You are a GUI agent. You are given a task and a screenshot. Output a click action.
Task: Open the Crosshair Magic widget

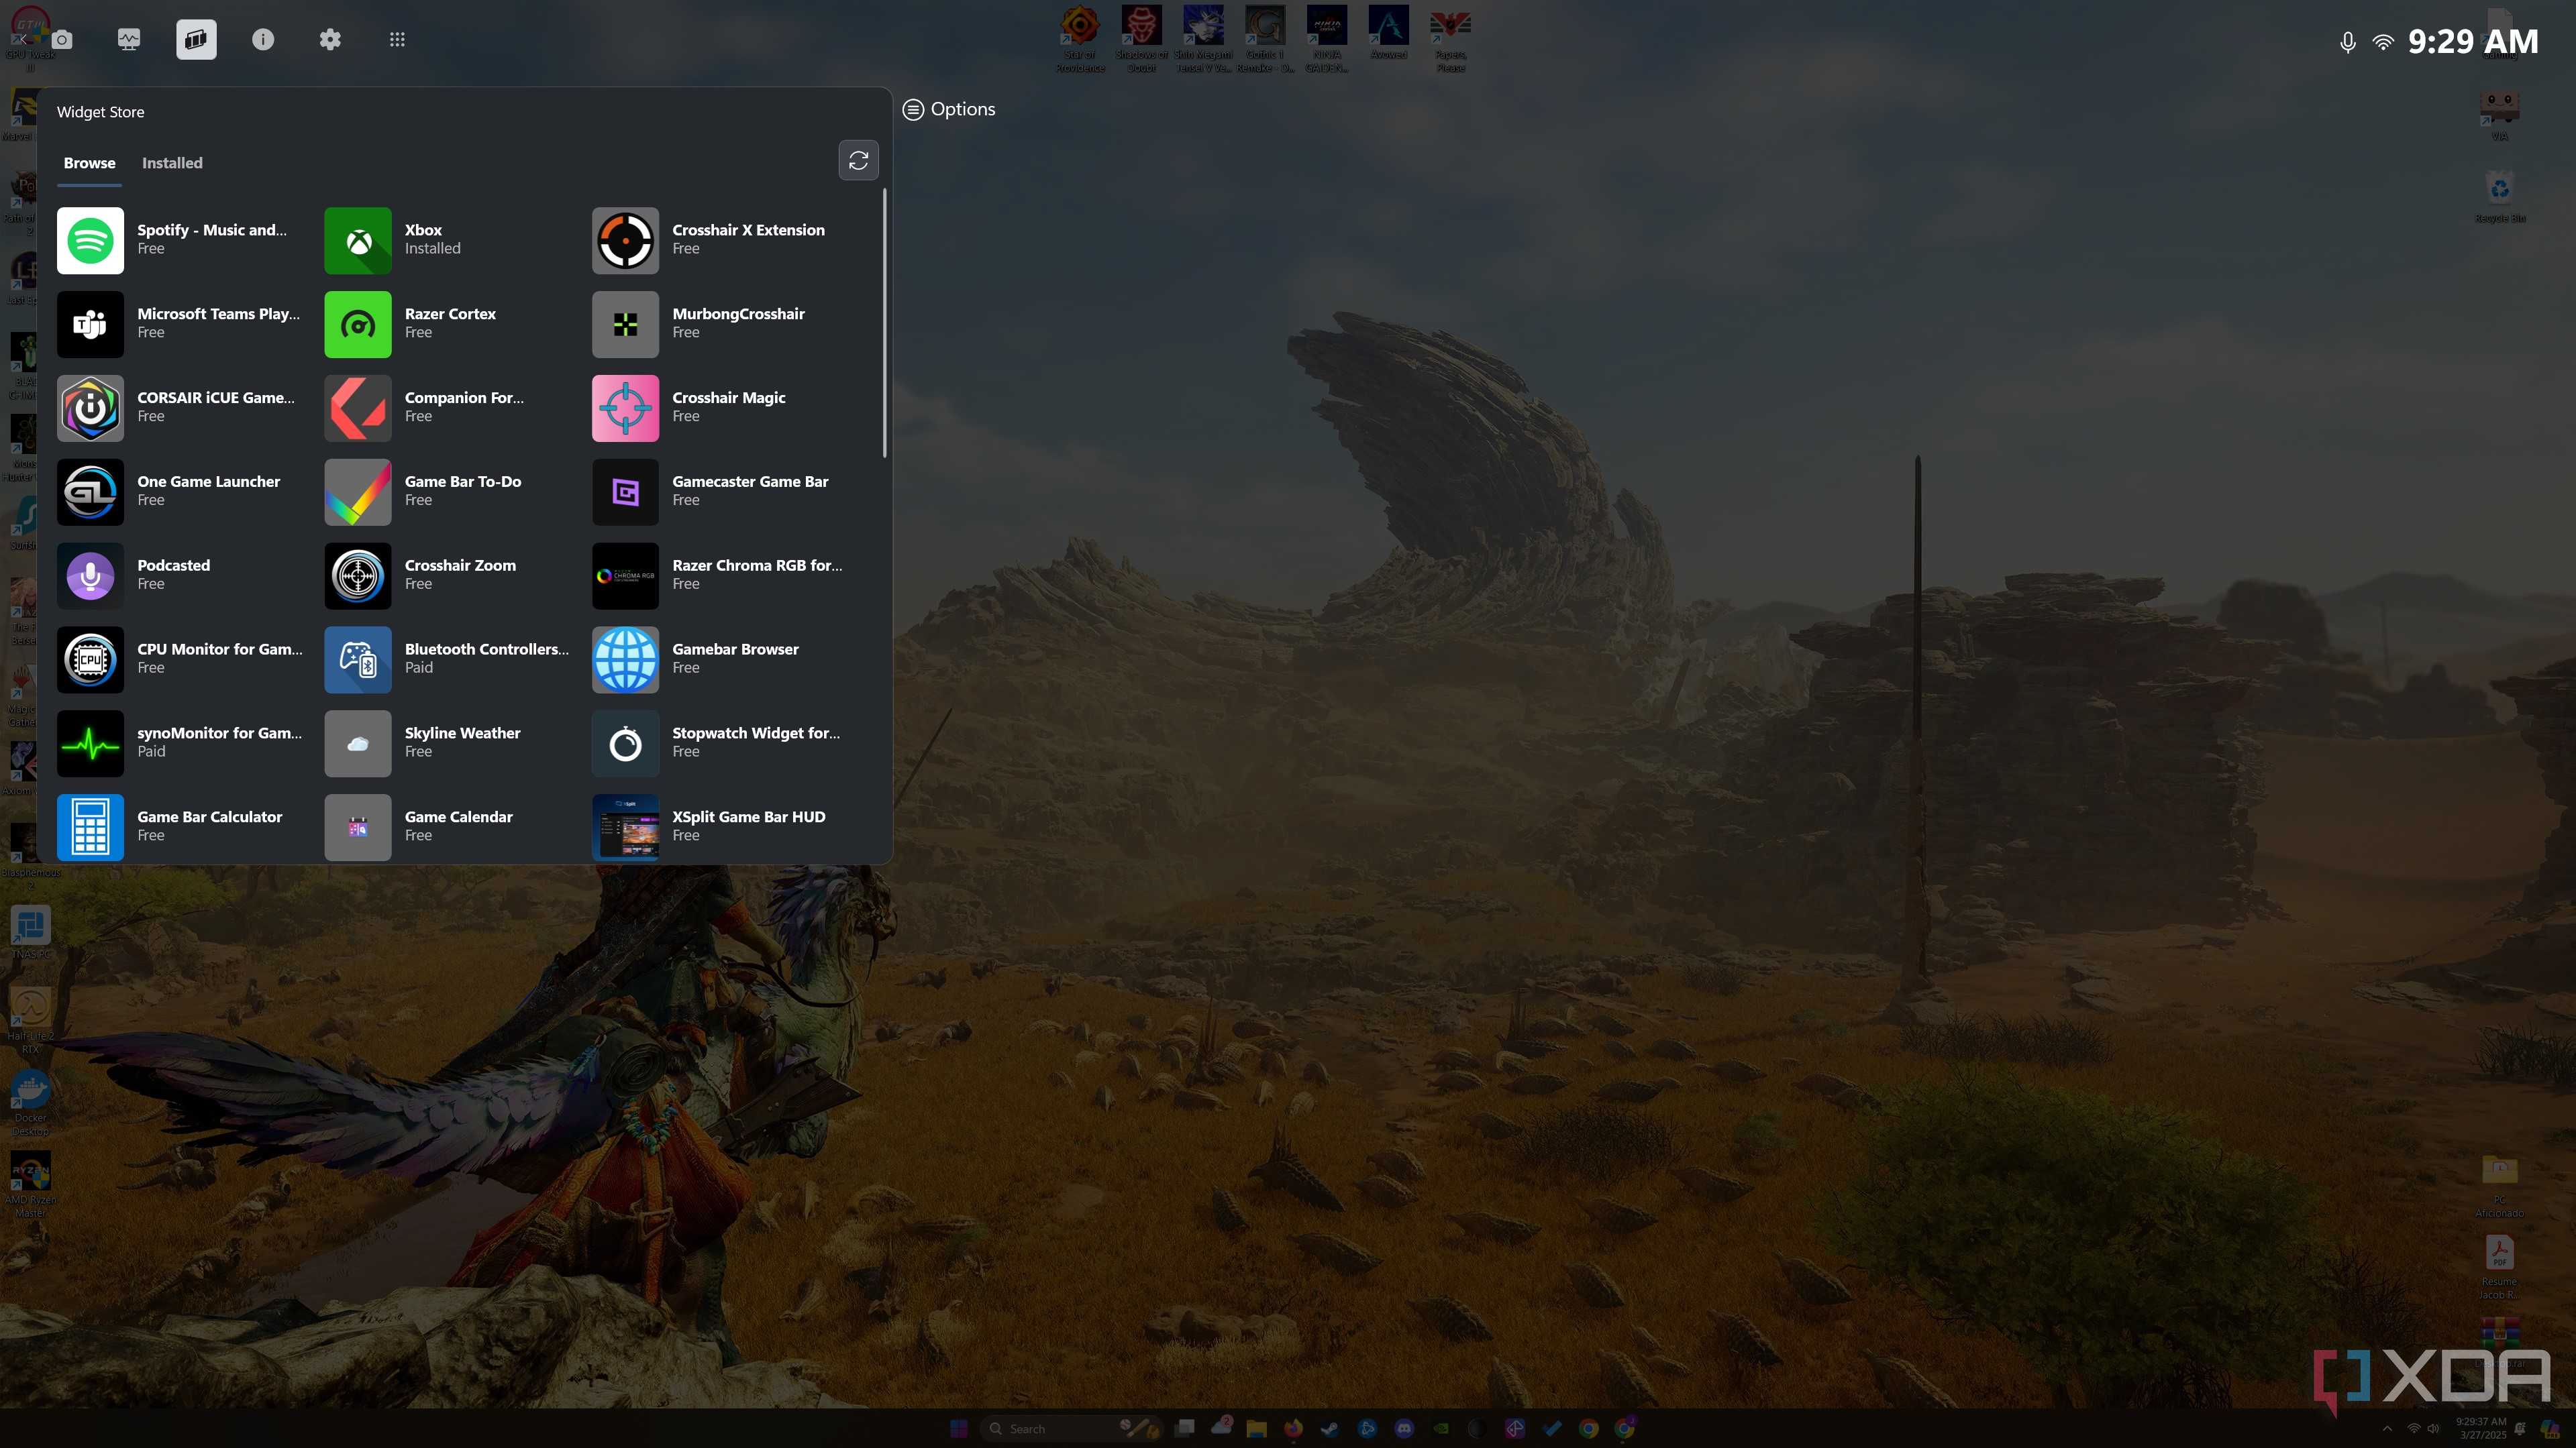(x=725, y=408)
